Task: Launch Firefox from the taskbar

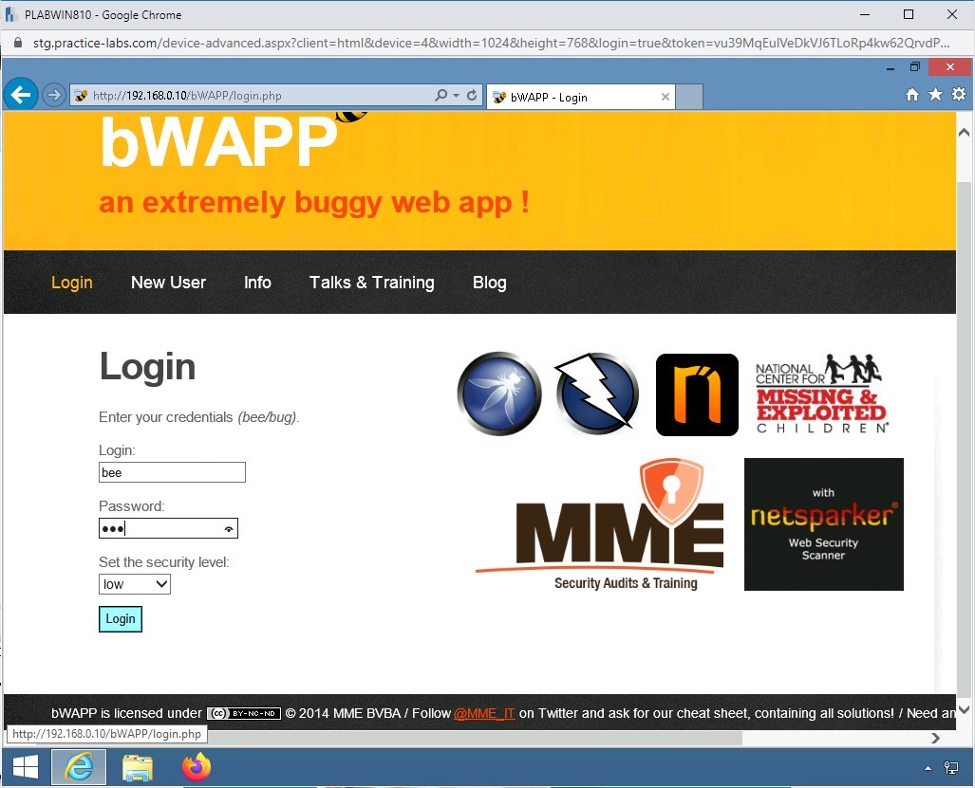Action: coord(196,766)
